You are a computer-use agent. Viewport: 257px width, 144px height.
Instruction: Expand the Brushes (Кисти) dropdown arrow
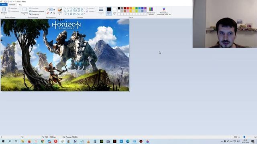tap(60, 14)
